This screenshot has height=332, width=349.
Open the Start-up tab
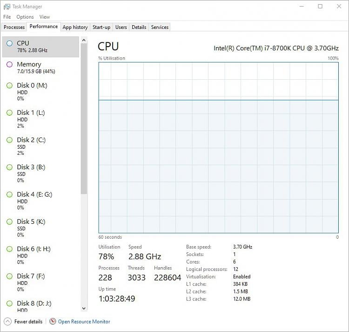point(101,27)
